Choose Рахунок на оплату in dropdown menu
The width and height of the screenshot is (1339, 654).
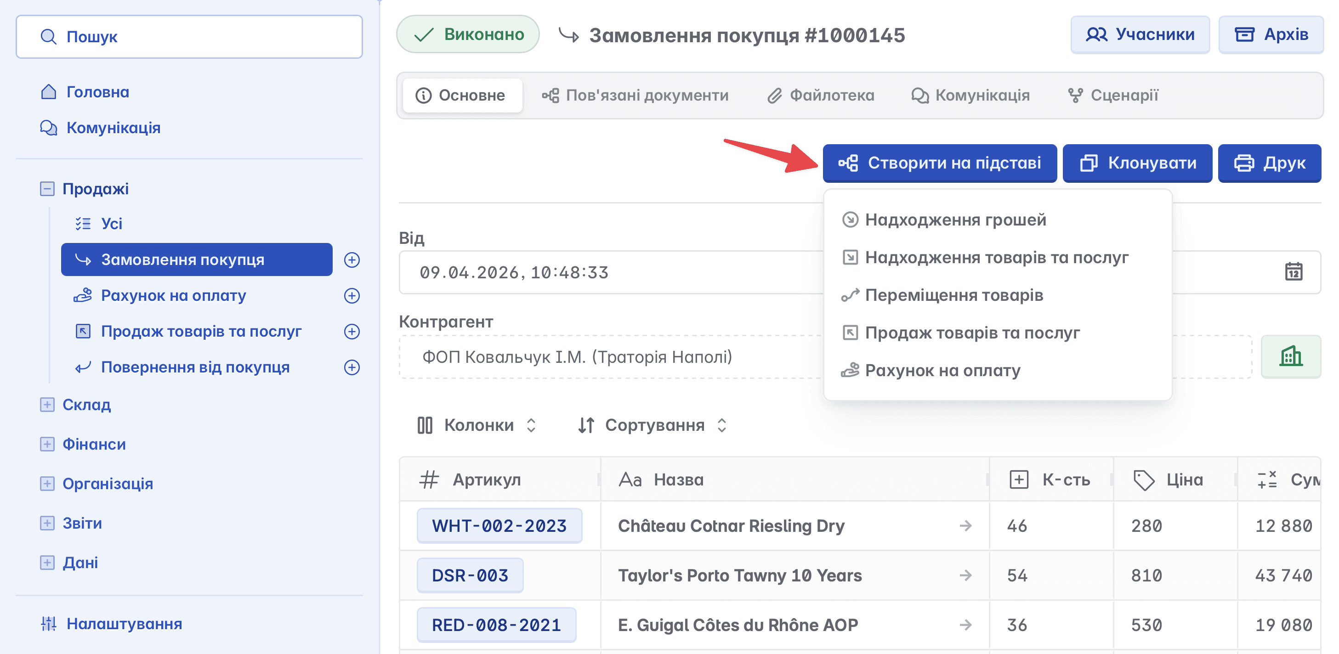tap(942, 370)
